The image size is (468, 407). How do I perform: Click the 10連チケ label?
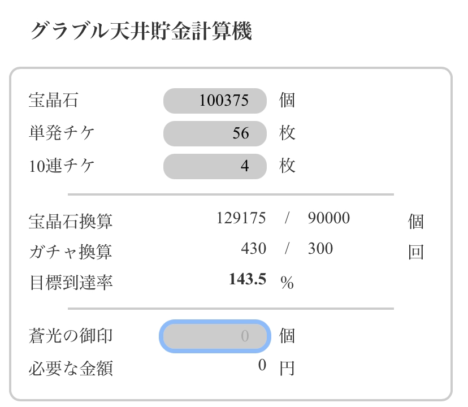pyautogui.click(x=62, y=167)
